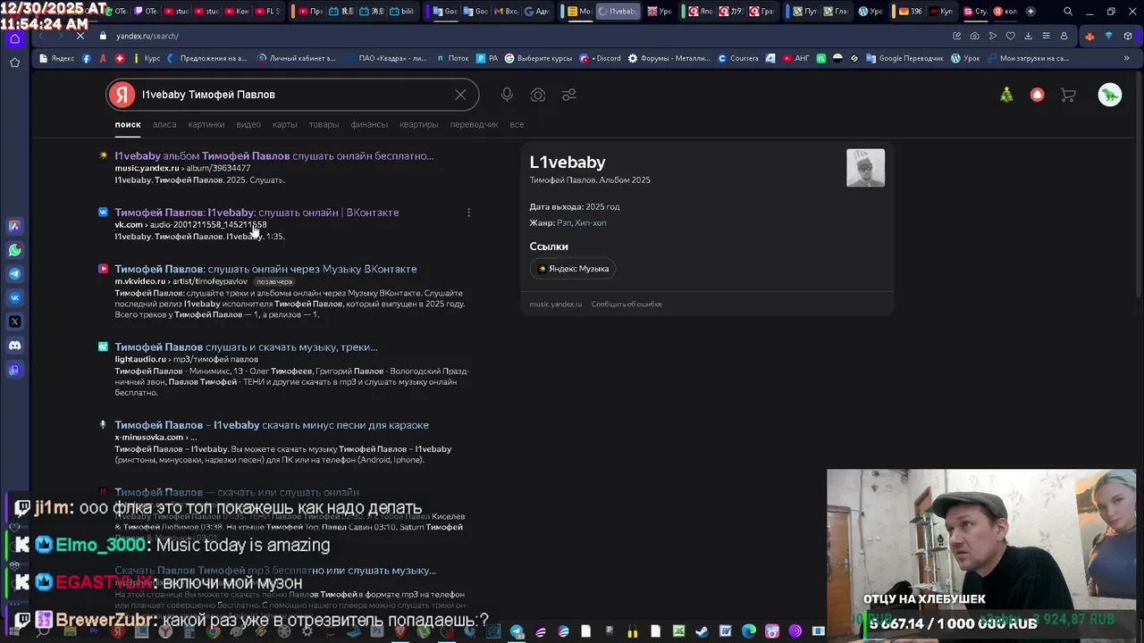Open the все tab of search categories
The height and width of the screenshot is (643, 1144).
[x=517, y=124]
